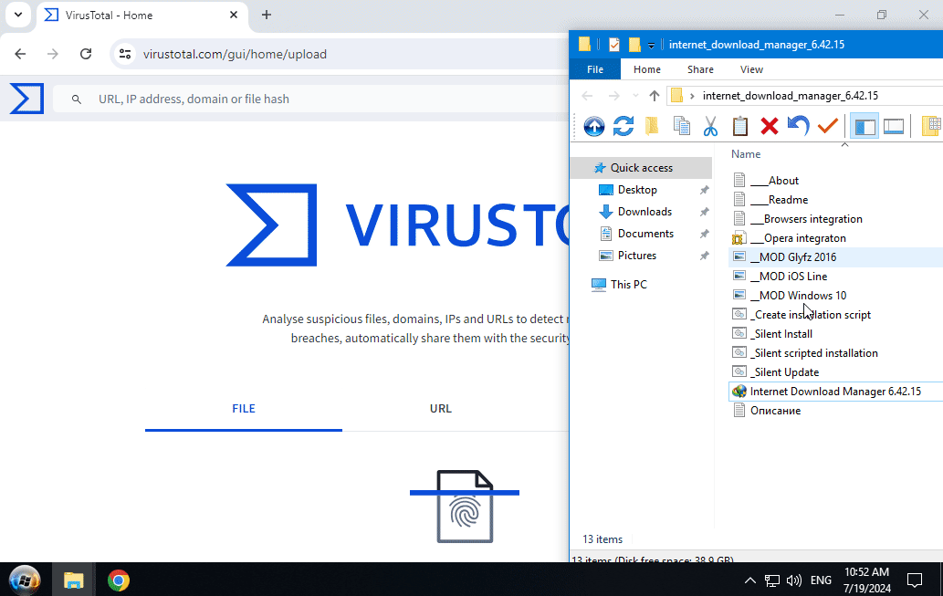Click the clipboard Paste icon

(x=739, y=126)
